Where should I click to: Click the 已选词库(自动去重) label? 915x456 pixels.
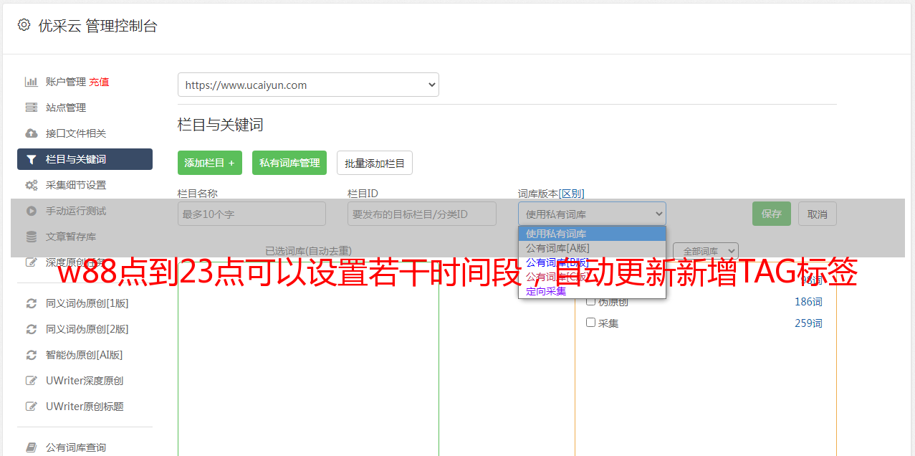(x=308, y=251)
